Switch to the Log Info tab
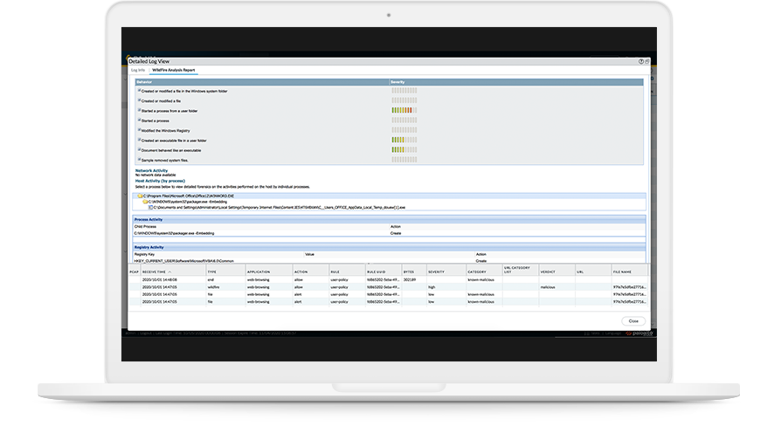Image resolution: width=774 pixels, height=447 pixels. tap(138, 70)
